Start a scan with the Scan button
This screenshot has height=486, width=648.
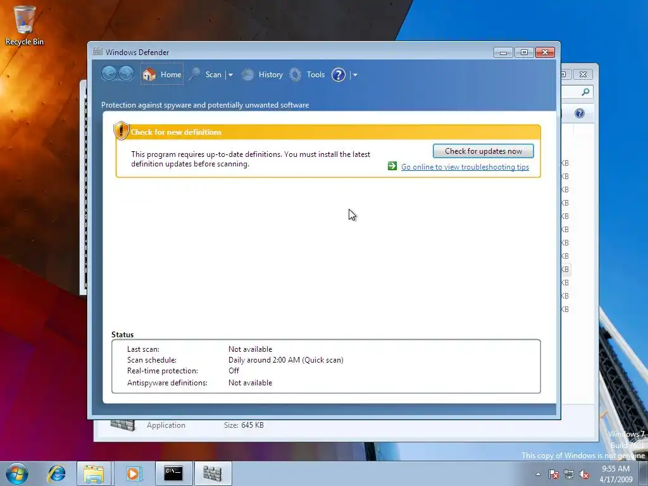click(206, 75)
